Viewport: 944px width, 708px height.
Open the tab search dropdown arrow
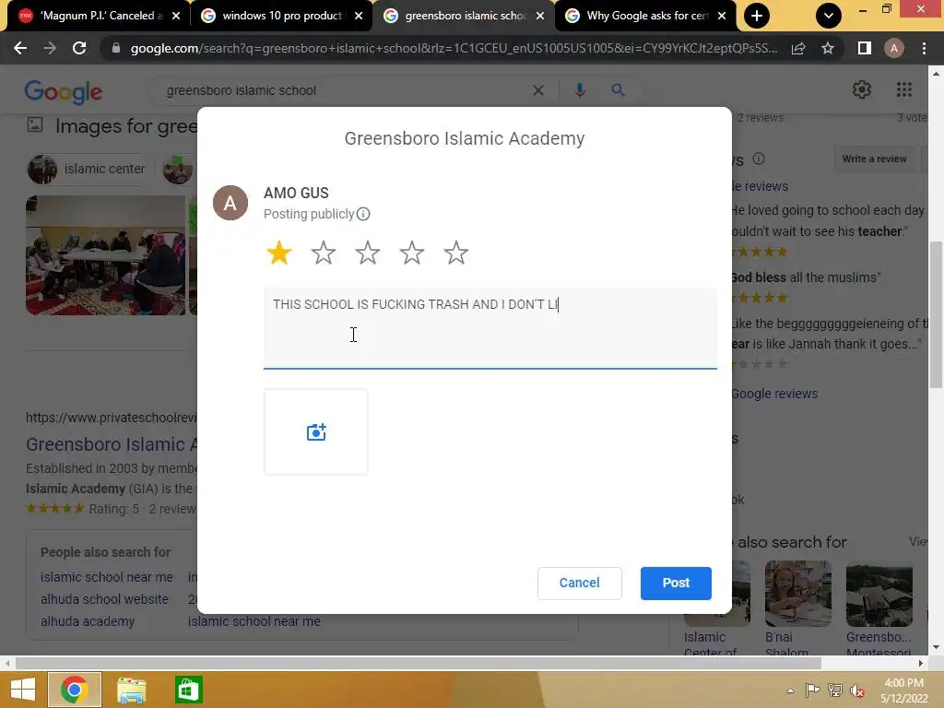829,16
